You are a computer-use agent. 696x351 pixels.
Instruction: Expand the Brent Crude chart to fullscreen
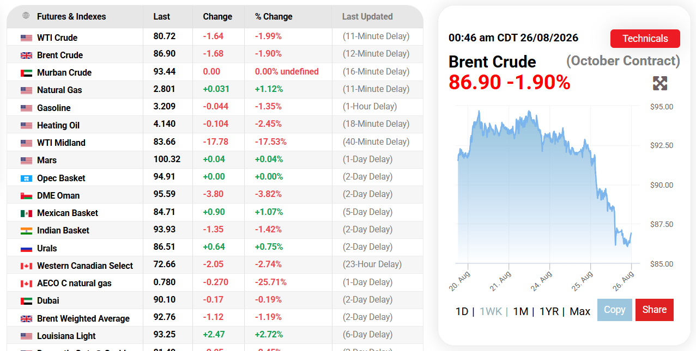coord(660,83)
